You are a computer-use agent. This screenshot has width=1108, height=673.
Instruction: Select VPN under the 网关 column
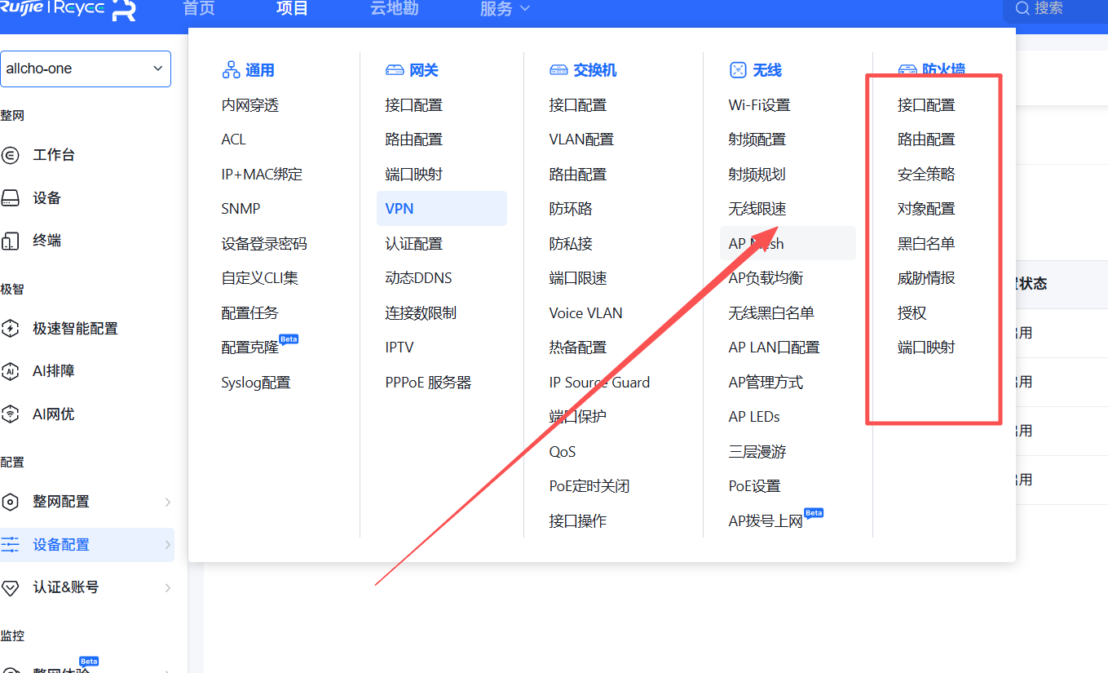coord(399,209)
